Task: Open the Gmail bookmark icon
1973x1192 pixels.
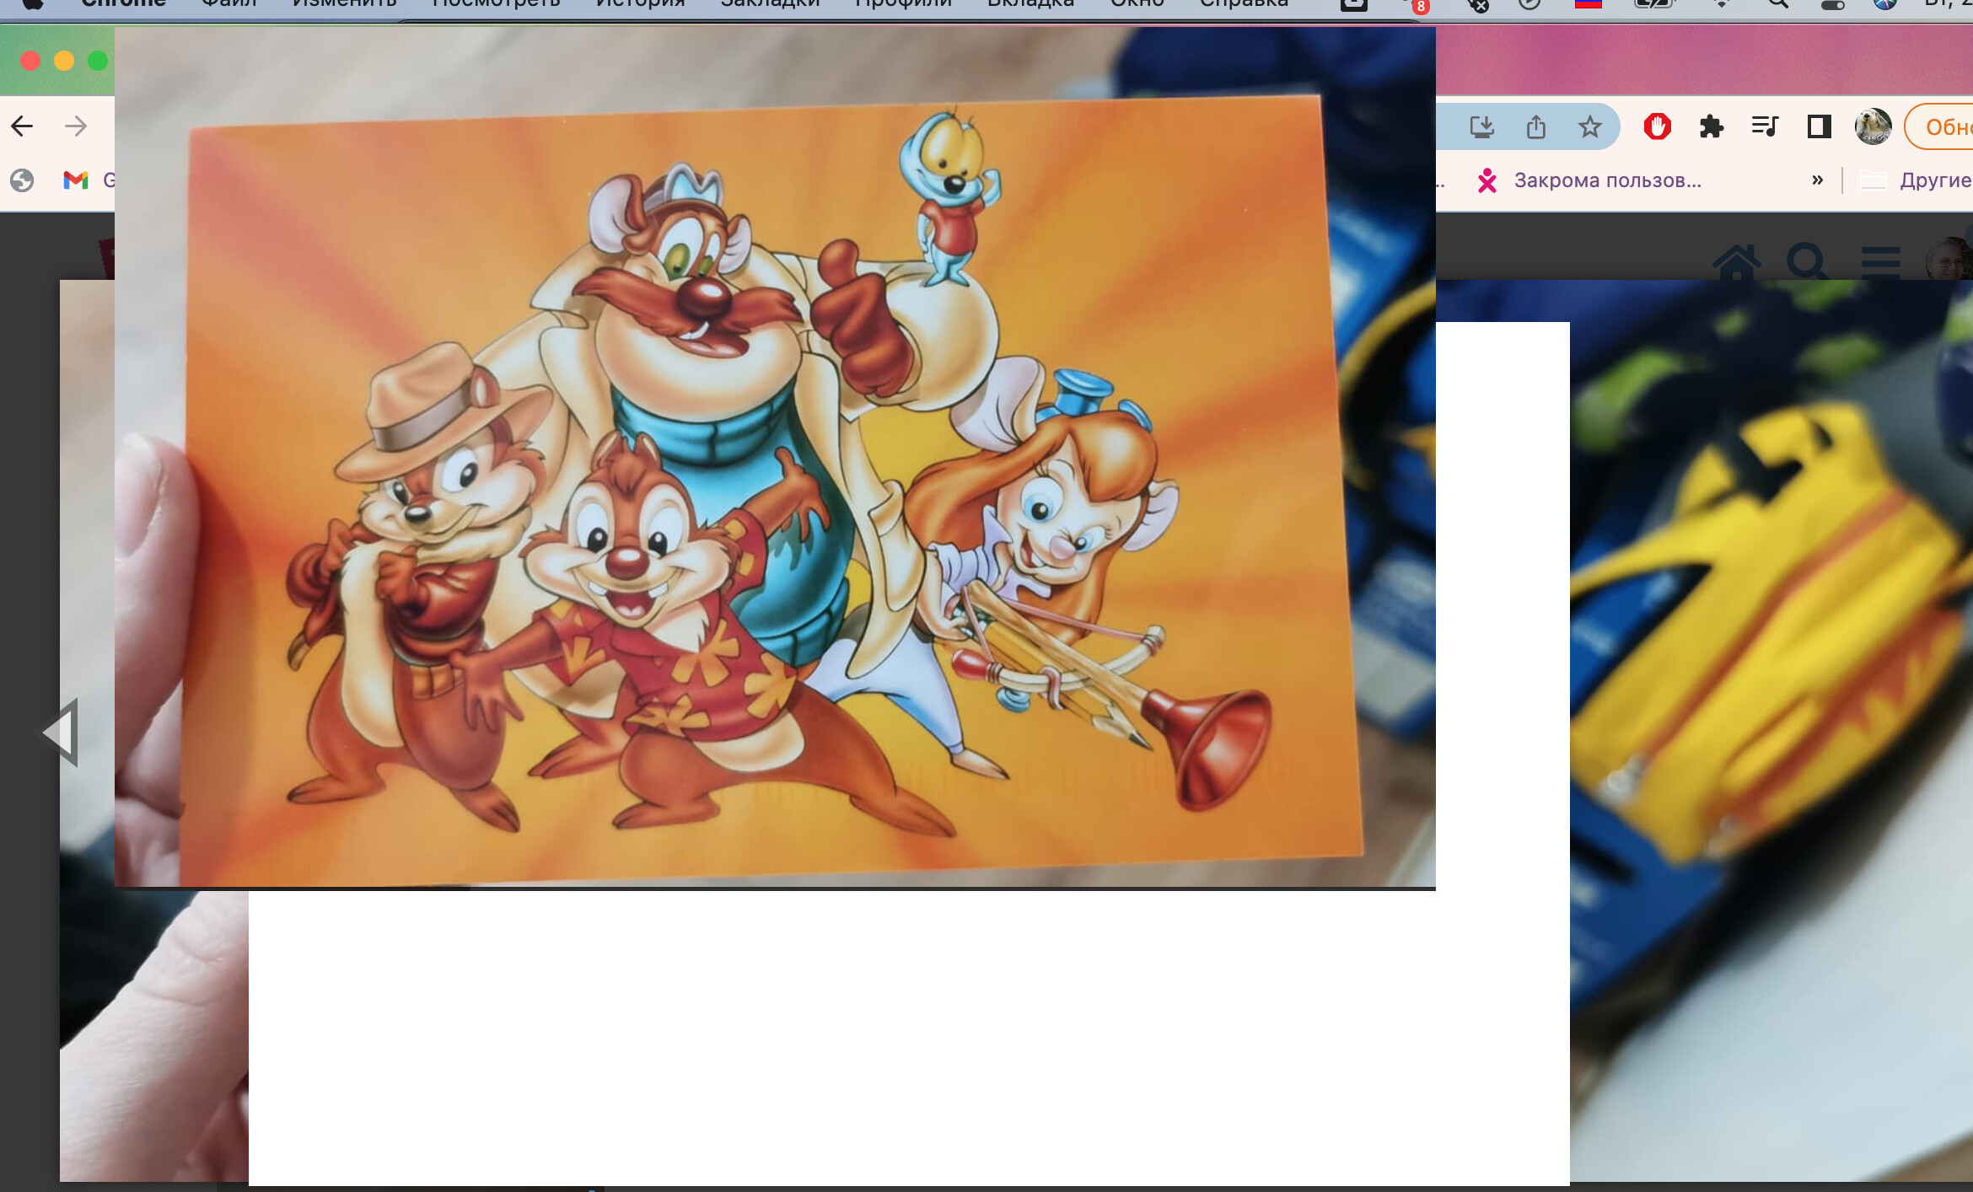Action: (76, 180)
